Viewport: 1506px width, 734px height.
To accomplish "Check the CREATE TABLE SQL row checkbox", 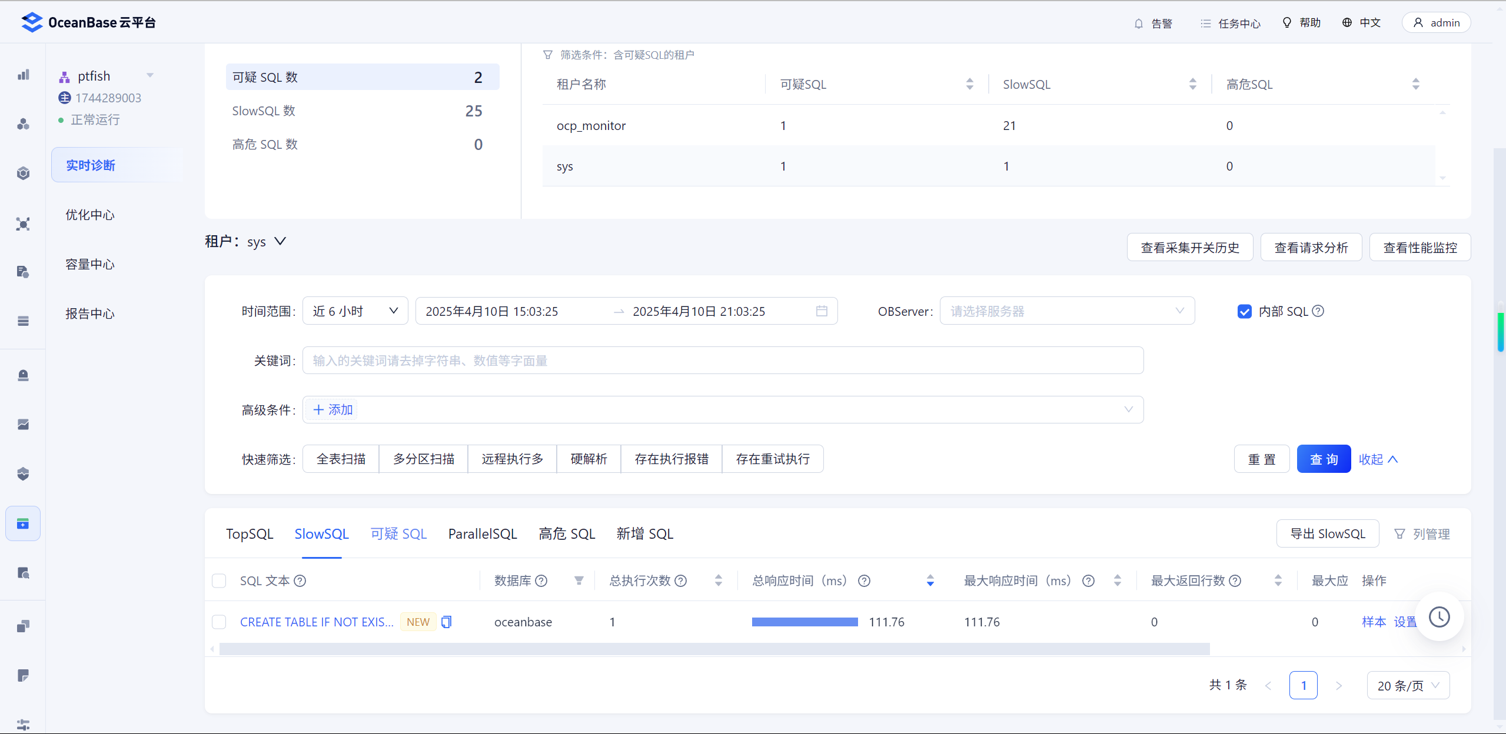I will point(219,622).
